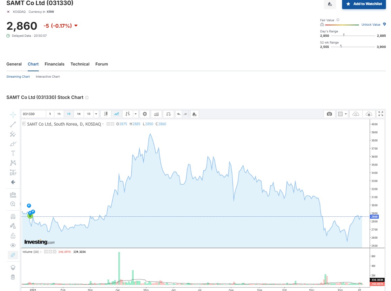This screenshot has width=391, height=291.
Task: Show the object tree layers icon
Action: click(13, 268)
